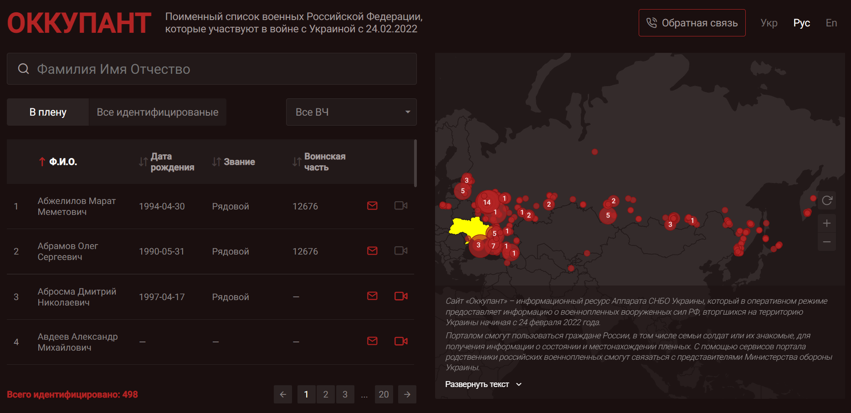Switch language to En

click(x=831, y=23)
